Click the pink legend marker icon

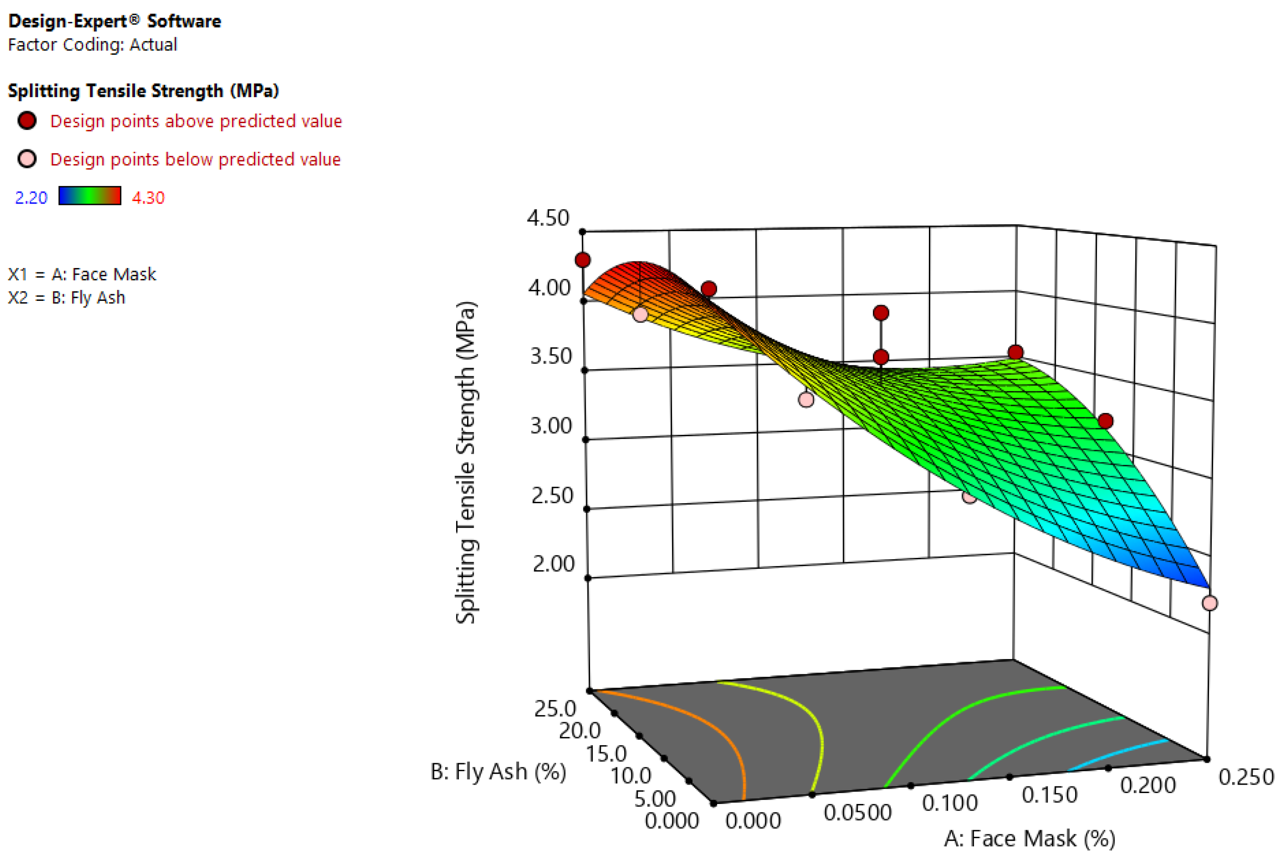[27, 159]
